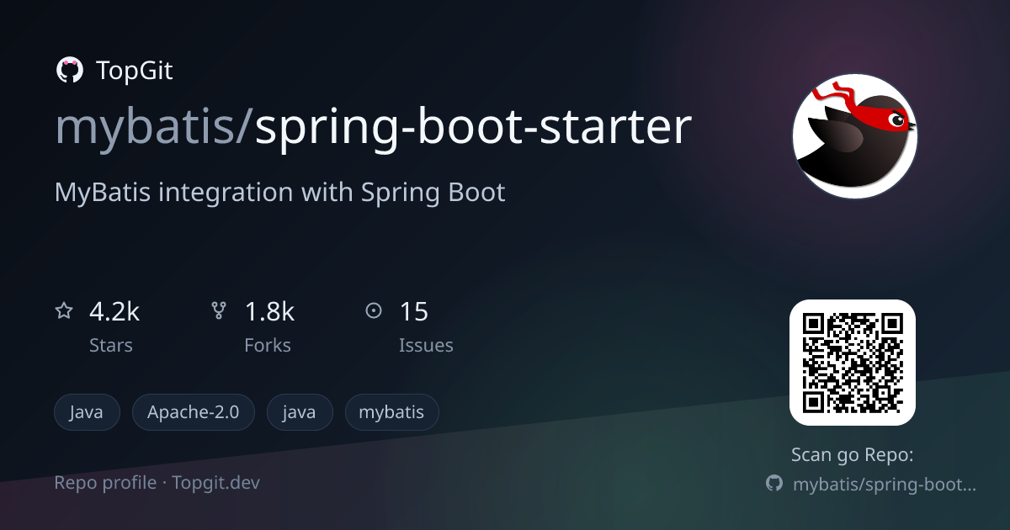
Task: Click the mybatis/spring-boot... link under QR code
Action: (885, 485)
